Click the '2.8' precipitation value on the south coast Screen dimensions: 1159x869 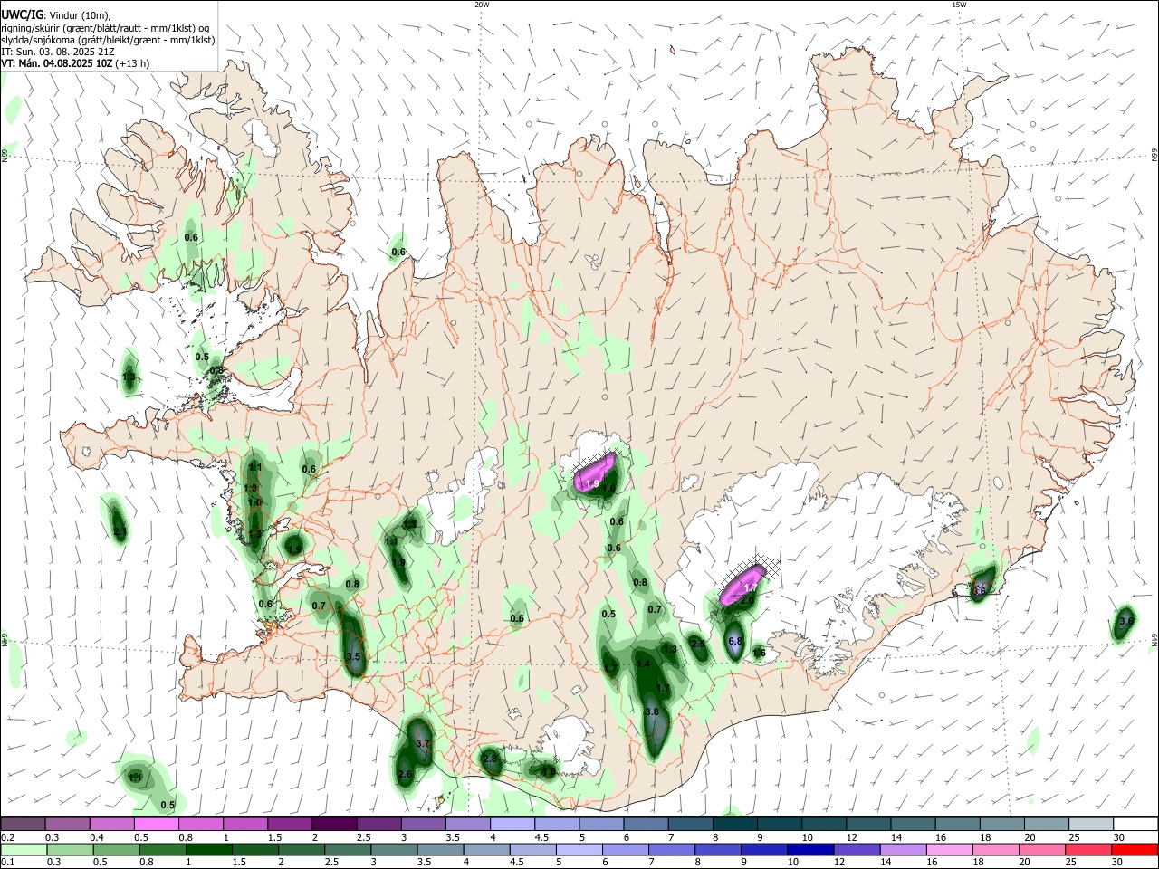[491, 759]
